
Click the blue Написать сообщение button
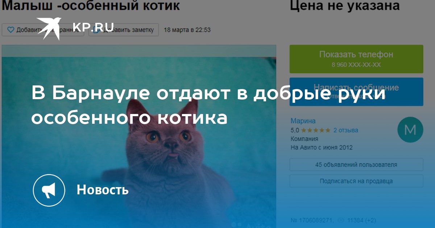[x=356, y=92]
